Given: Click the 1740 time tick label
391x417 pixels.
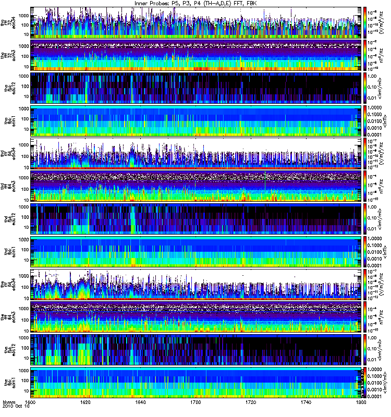Looking at the screenshot, I should click(x=306, y=402).
